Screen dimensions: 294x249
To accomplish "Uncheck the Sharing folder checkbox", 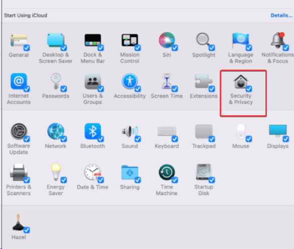I will click(137, 180).
